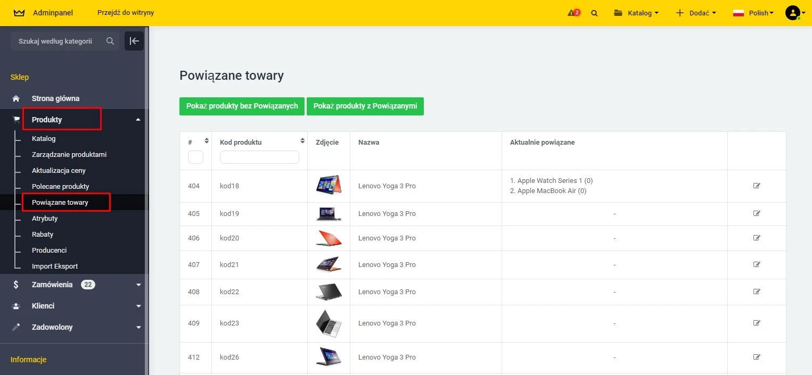Tick the checkbox under the # column header
The width and height of the screenshot is (812, 375).
[x=195, y=157]
